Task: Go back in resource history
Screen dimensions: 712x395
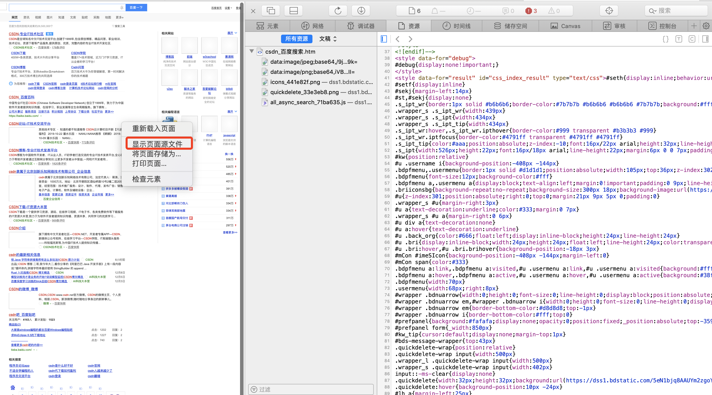Action: pos(398,39)
